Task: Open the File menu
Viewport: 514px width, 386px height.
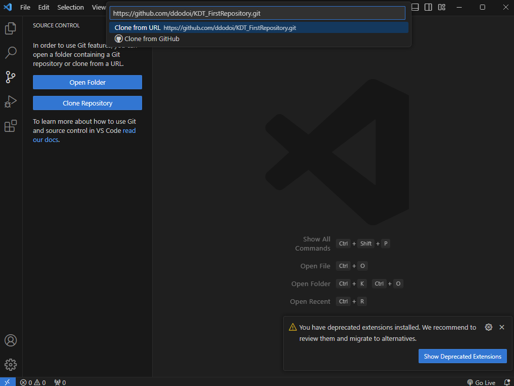Action: pyautogui.click(x=25, y=7)
